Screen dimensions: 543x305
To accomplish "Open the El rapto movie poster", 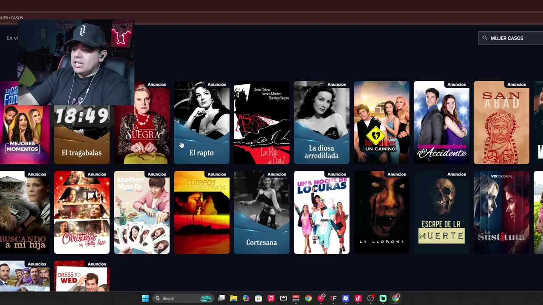I will point(202,123).
